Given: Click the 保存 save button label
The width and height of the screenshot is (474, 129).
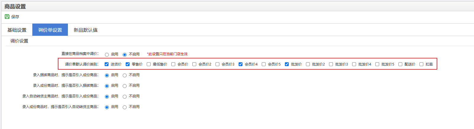Looking at the screenshot, I should (x=15, y=17).
